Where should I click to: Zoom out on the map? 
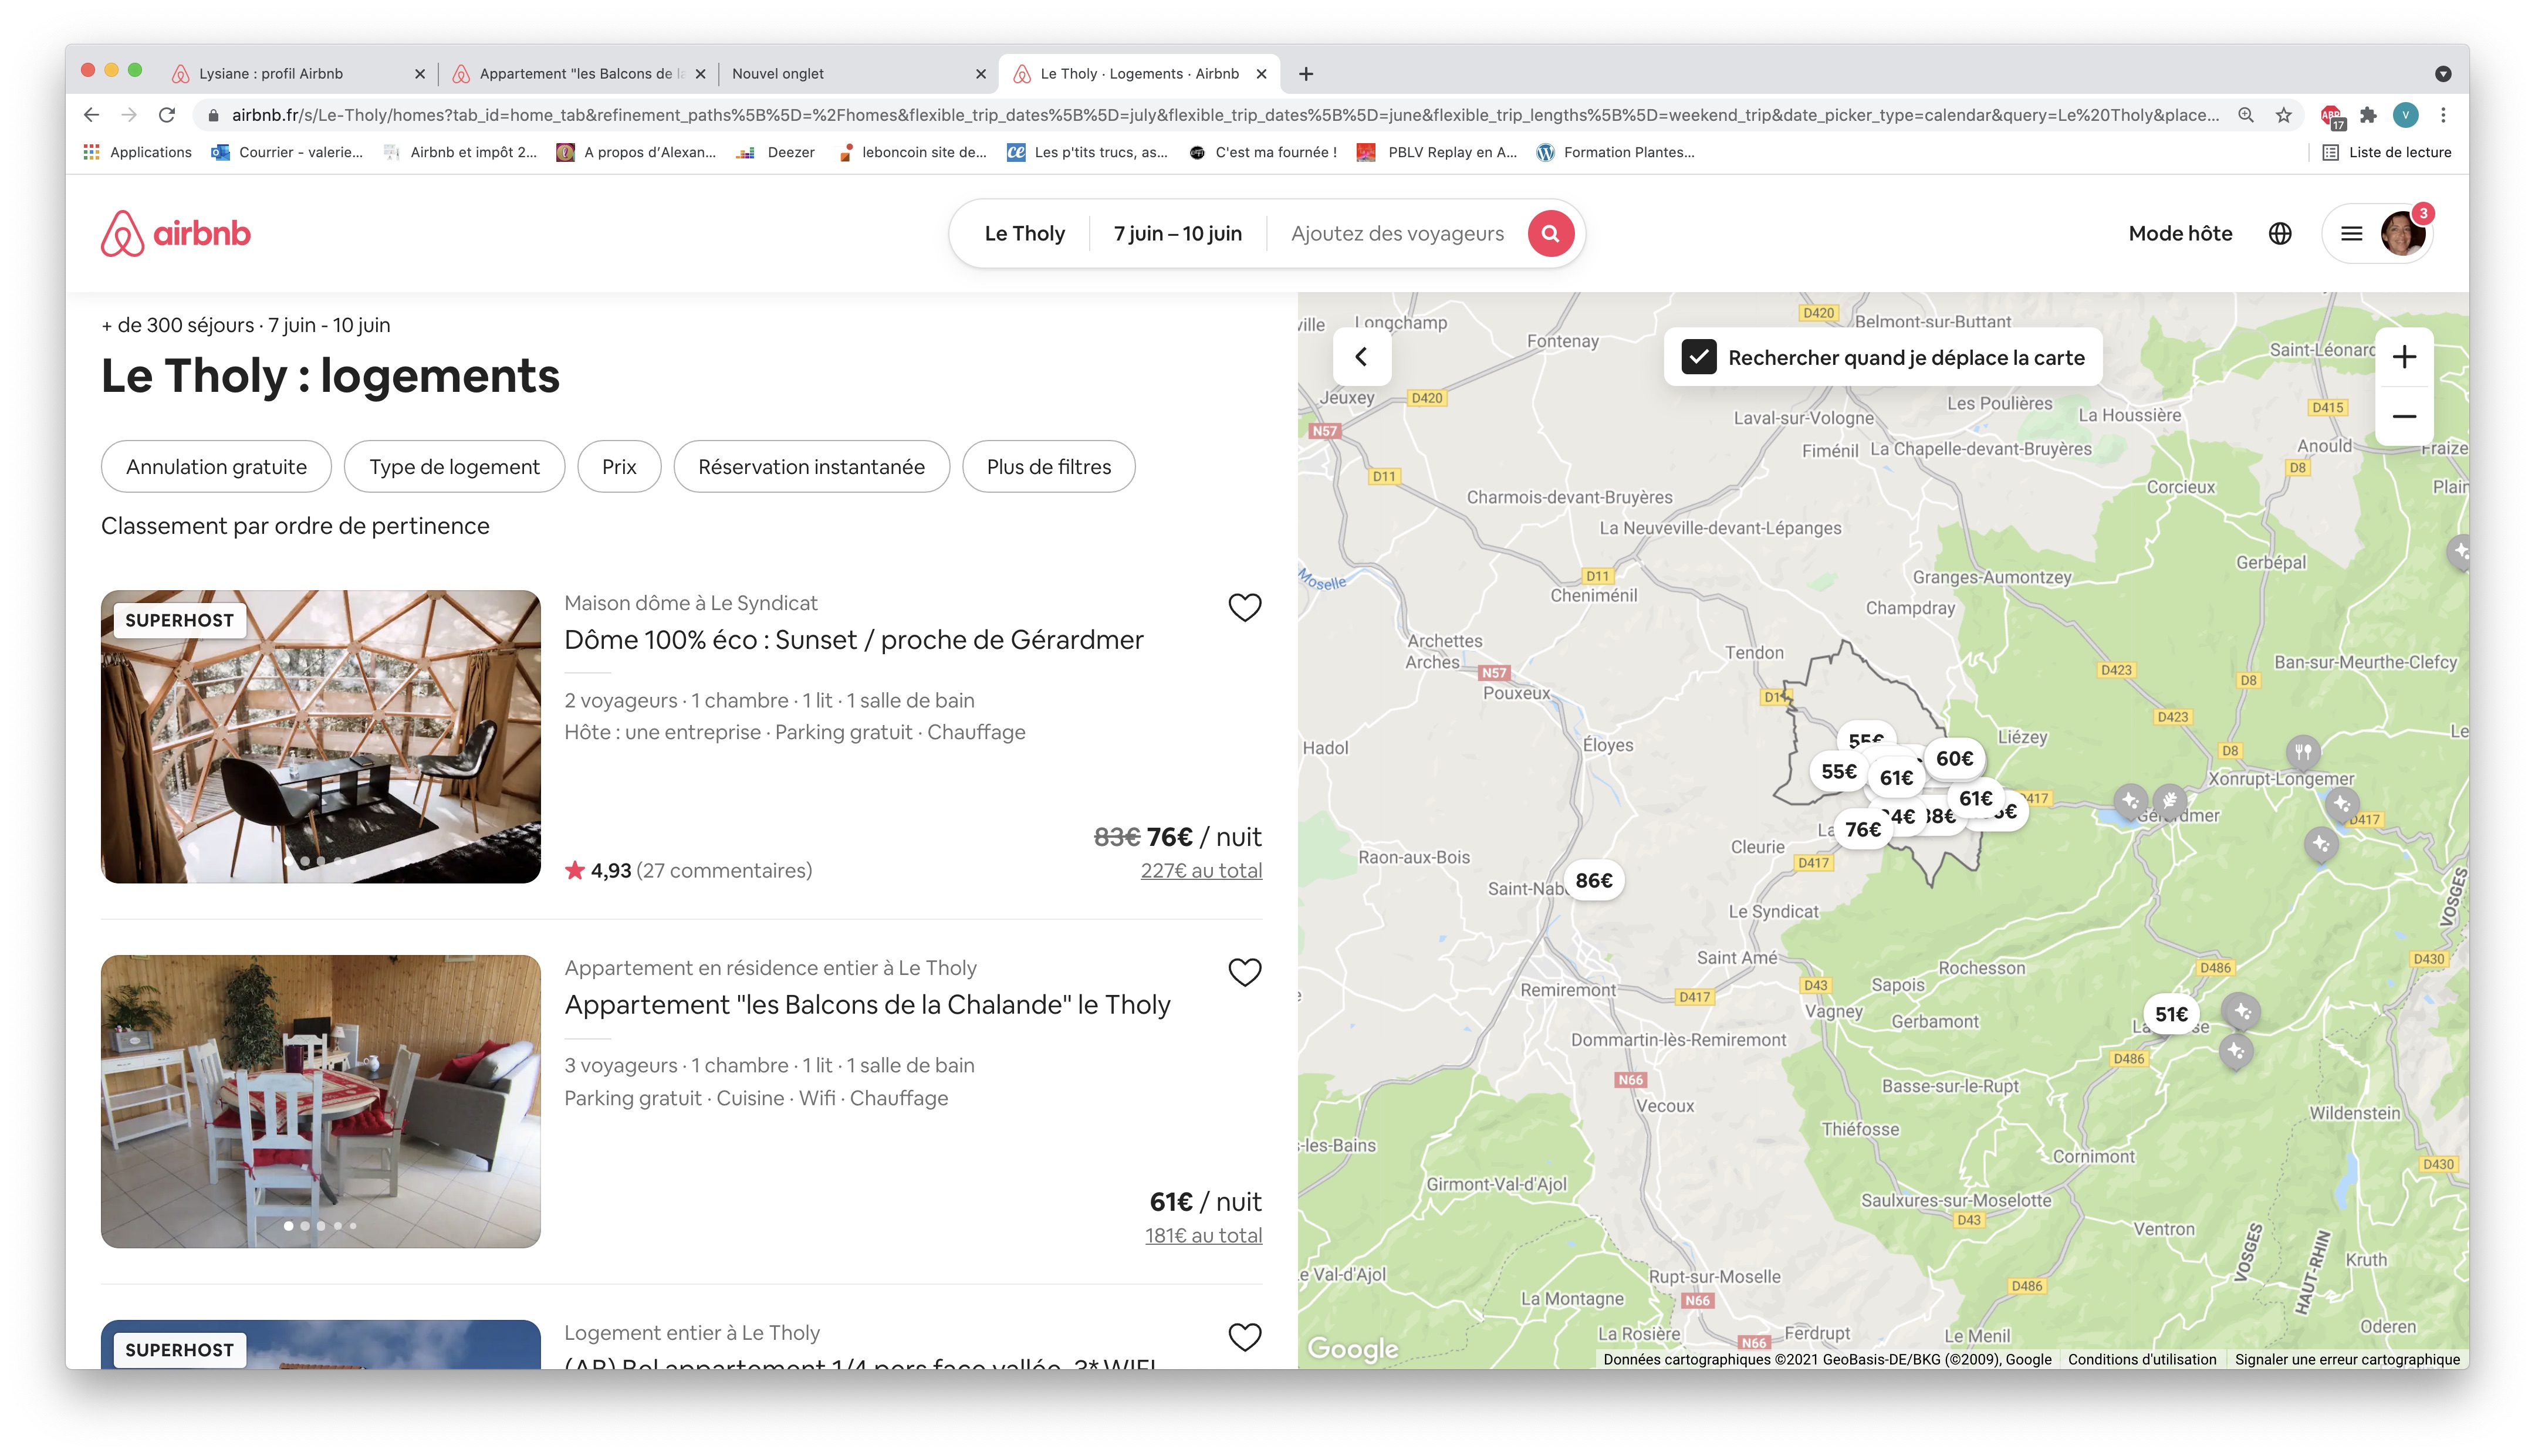pyautogui.click(x=2404, y=416)
